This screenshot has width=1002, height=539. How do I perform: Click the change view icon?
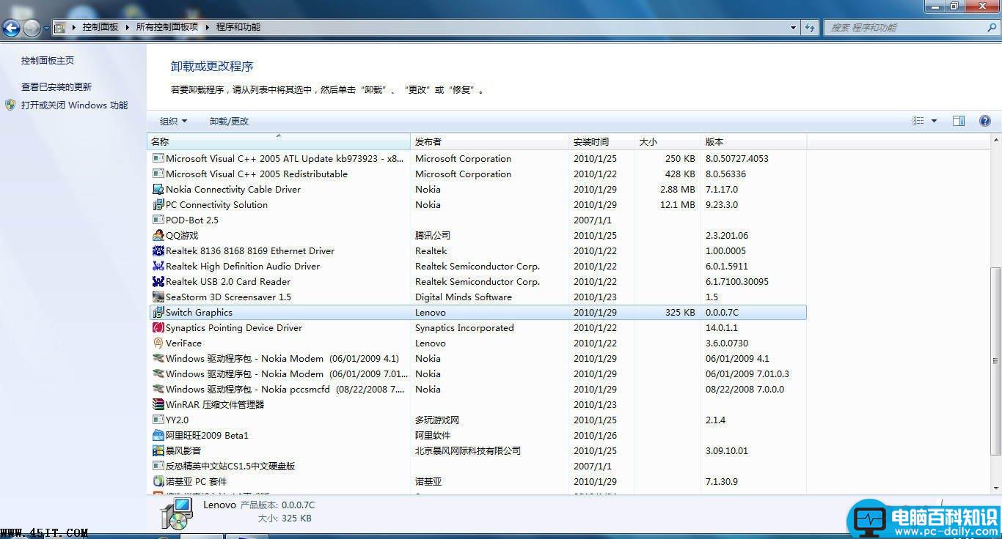coord(918,121)
